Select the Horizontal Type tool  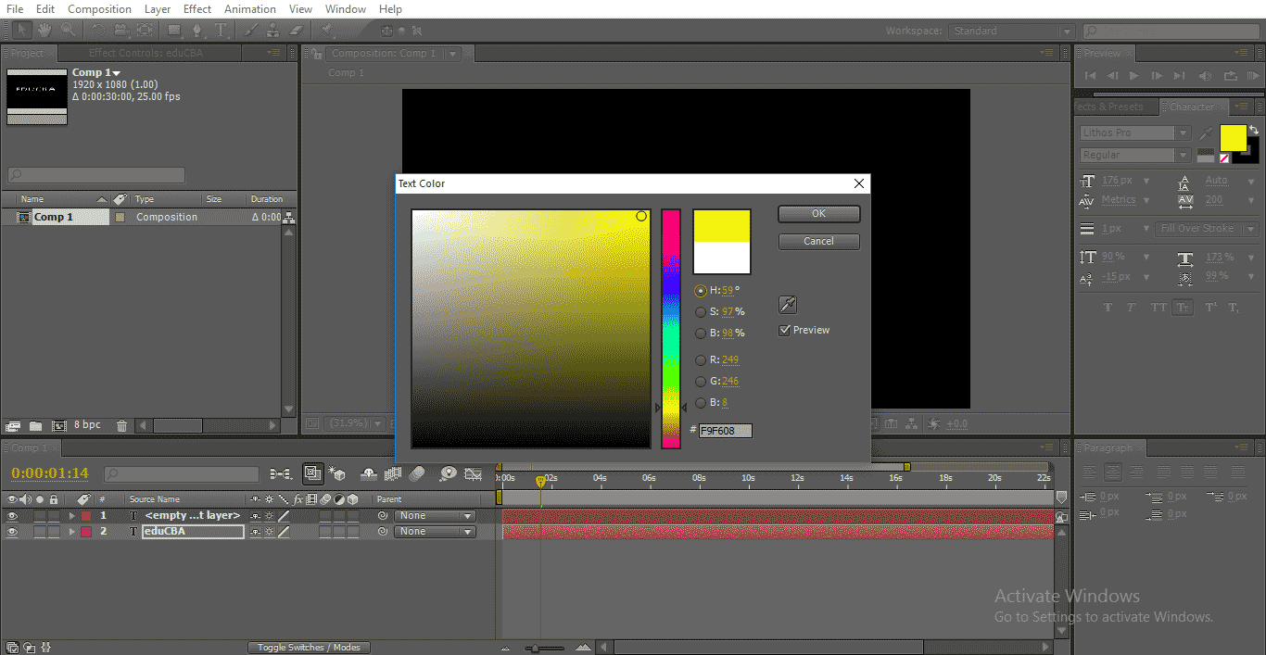[222, 31]
